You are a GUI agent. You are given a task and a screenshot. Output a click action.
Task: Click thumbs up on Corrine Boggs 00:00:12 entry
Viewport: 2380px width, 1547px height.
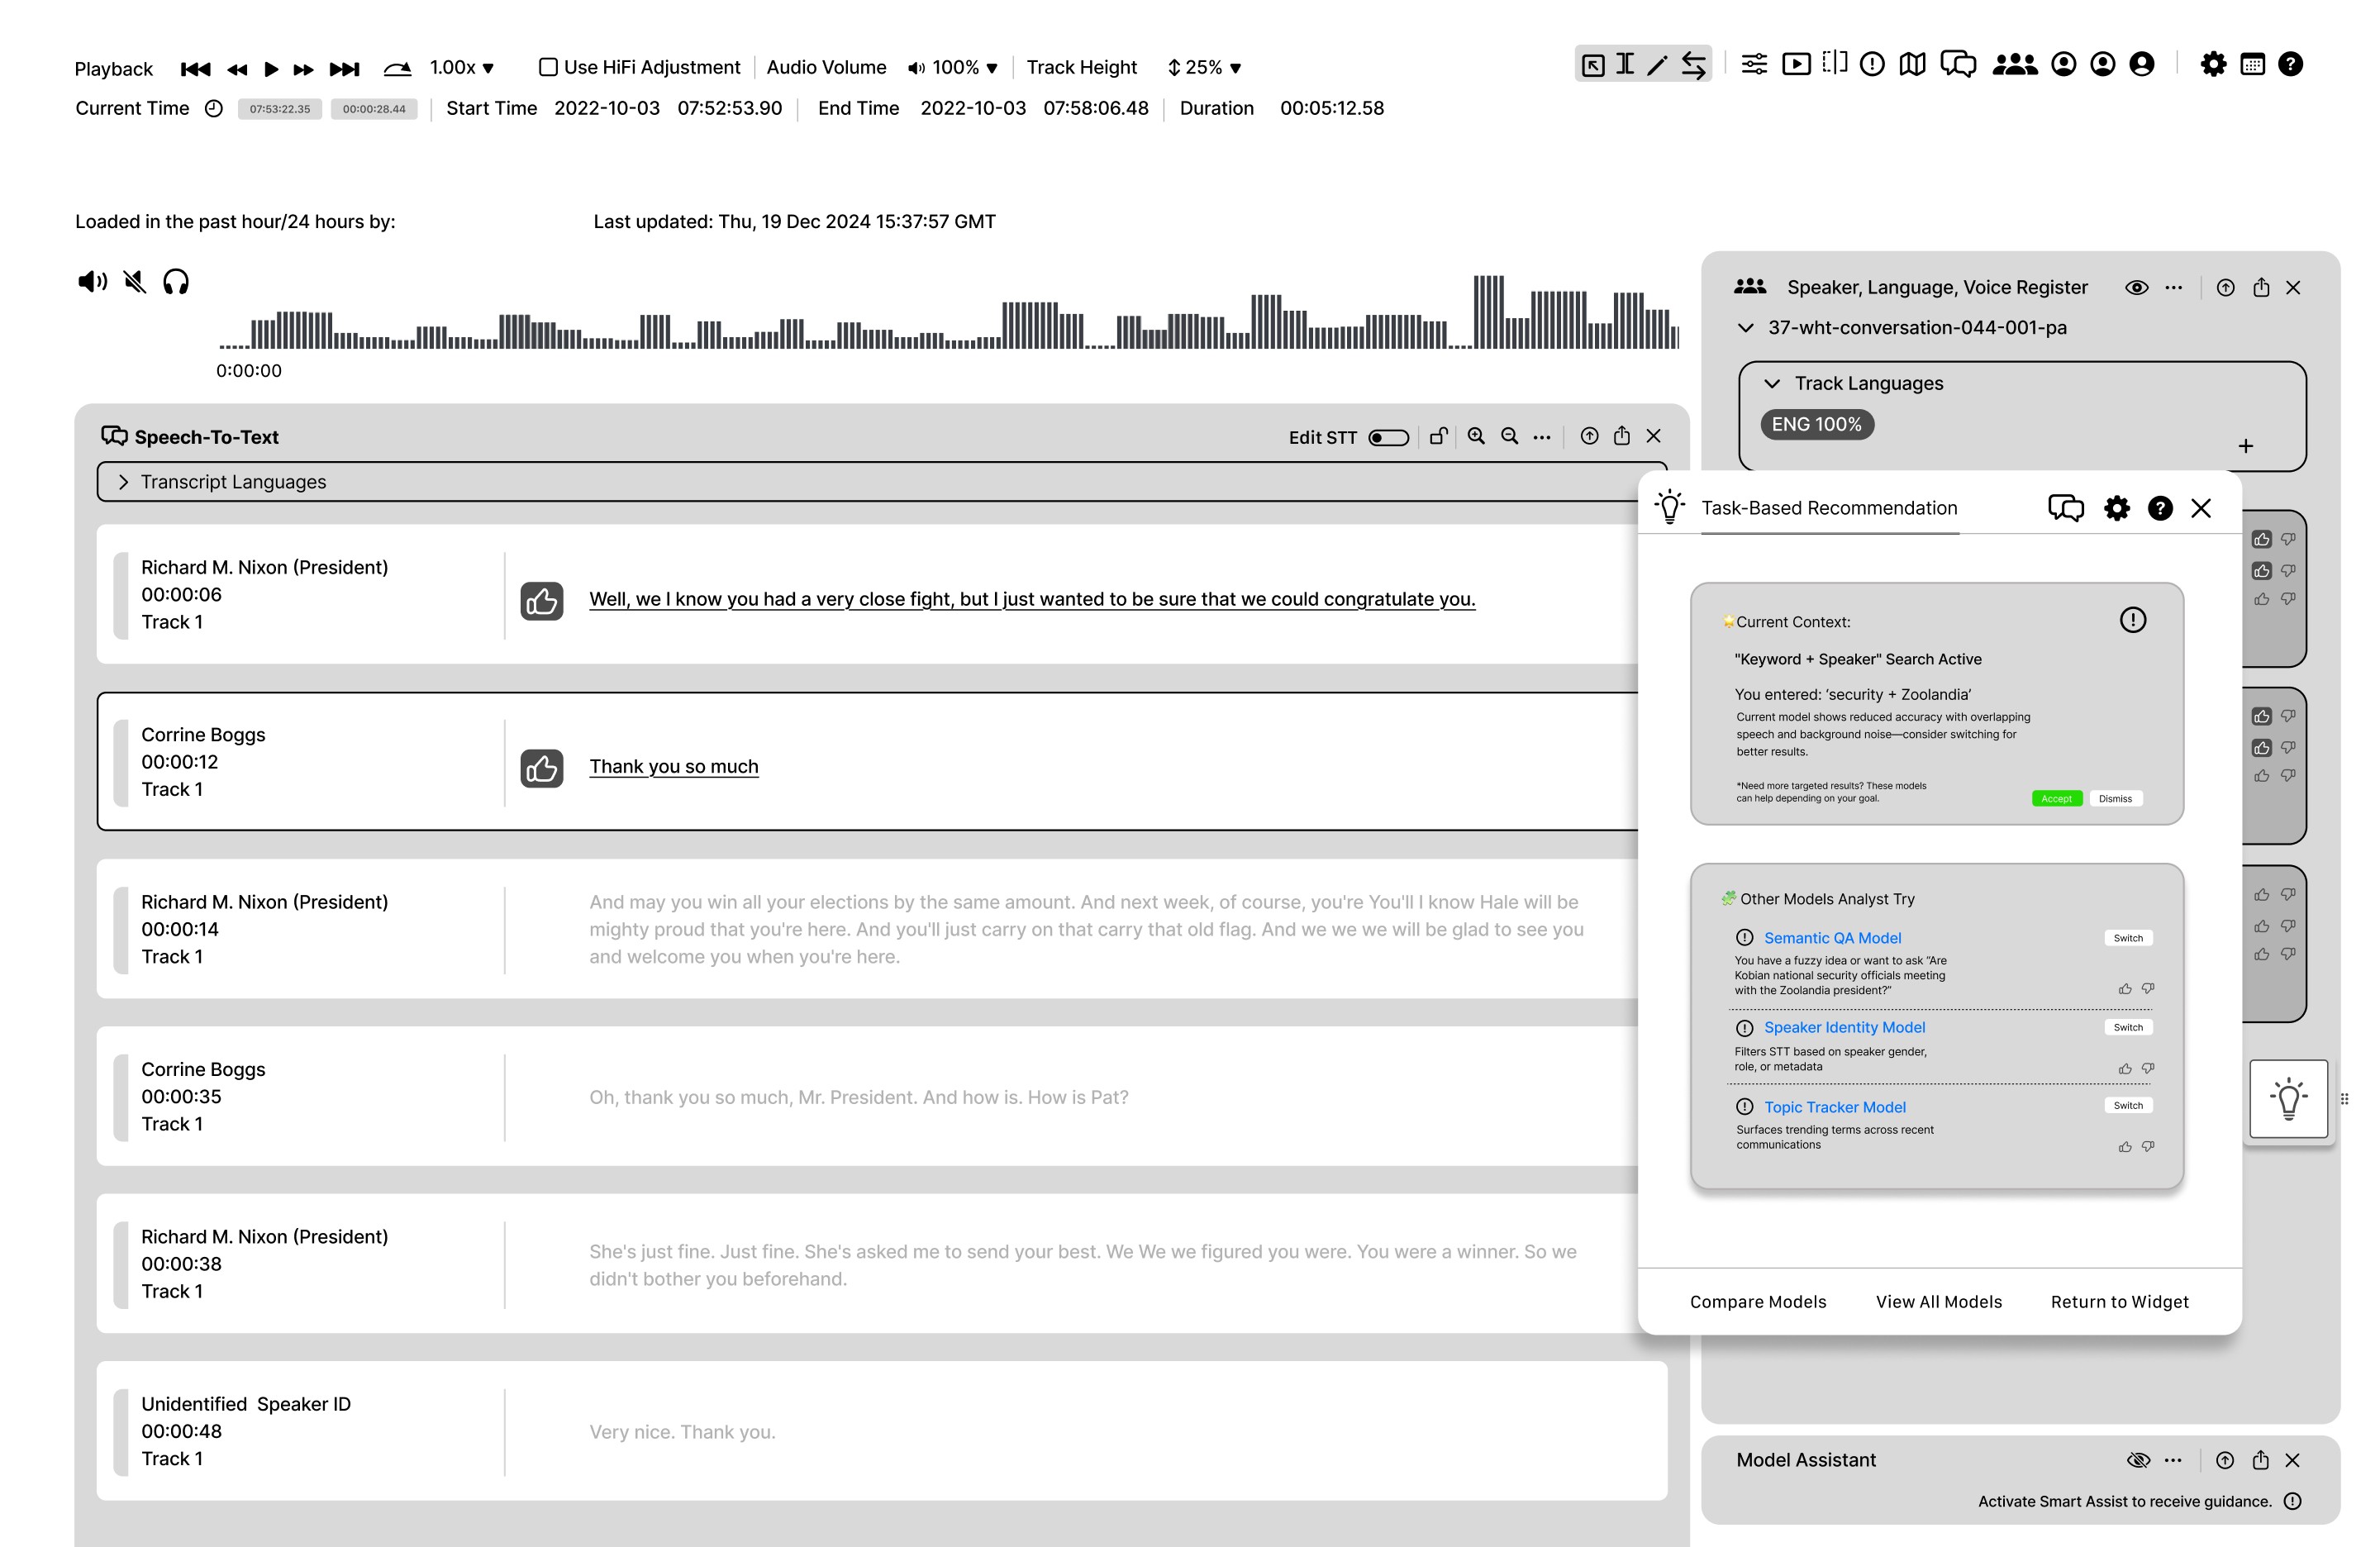pos(542,768)
